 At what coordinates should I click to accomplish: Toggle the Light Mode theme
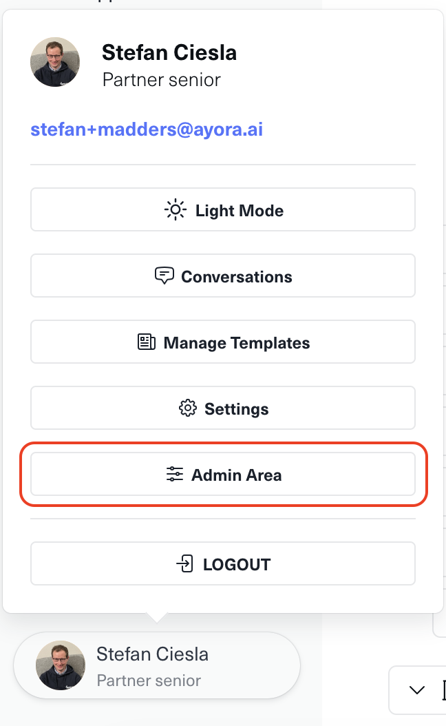click(x=223, y=210)
